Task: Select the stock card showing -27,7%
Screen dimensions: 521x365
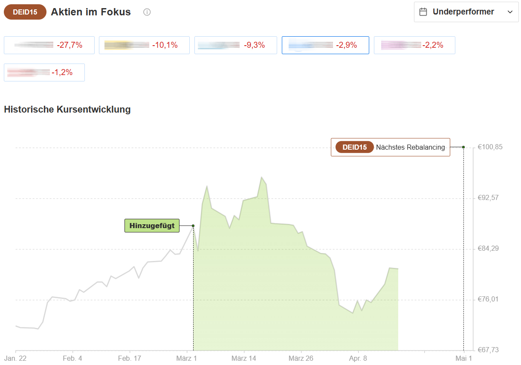Action: click(49, 45)
